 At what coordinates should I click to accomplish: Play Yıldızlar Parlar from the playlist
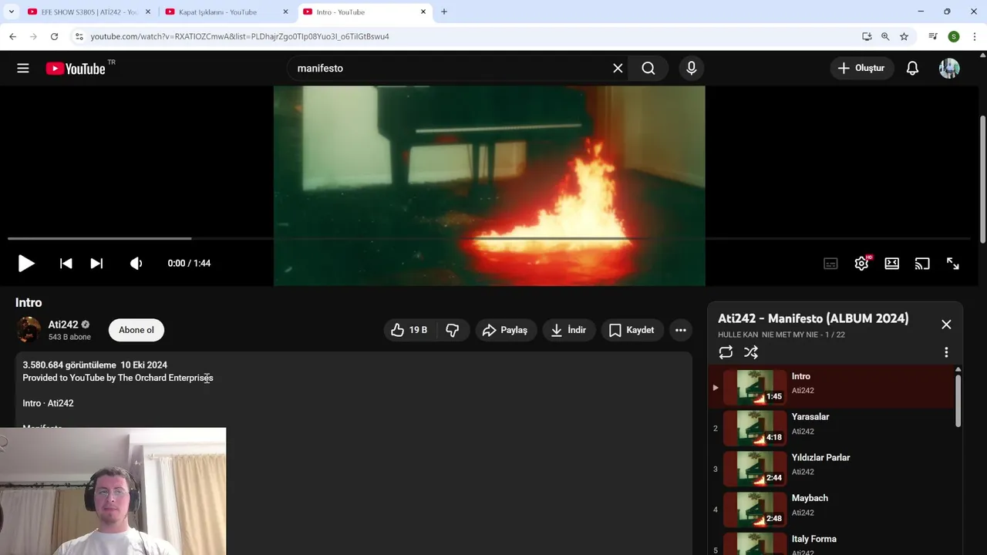tap(831, 469)
